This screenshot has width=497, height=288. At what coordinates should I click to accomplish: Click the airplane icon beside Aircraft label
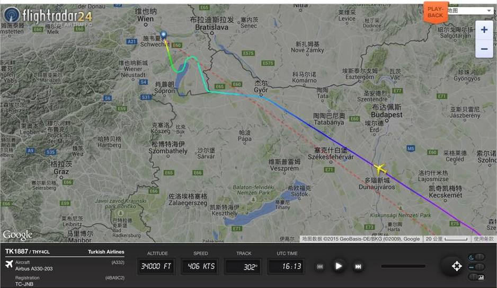point(9,264)
